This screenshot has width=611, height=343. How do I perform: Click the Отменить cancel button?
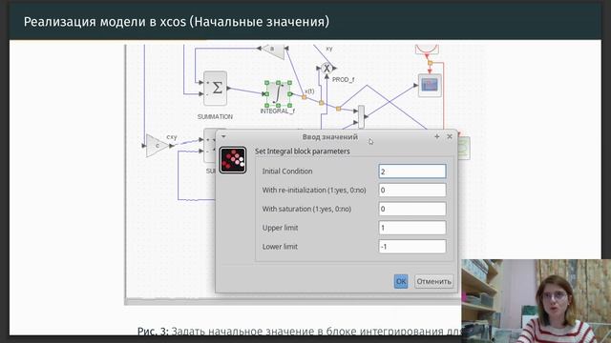pos(433,281)
